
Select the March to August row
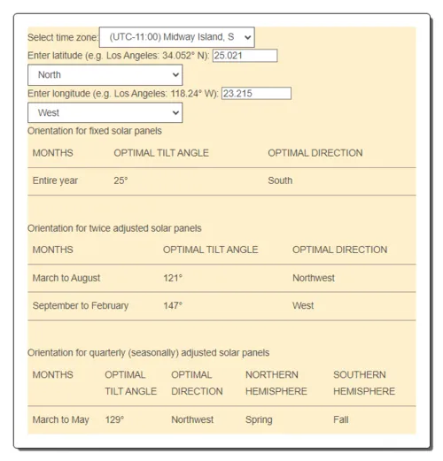click(x=221, y=278)
